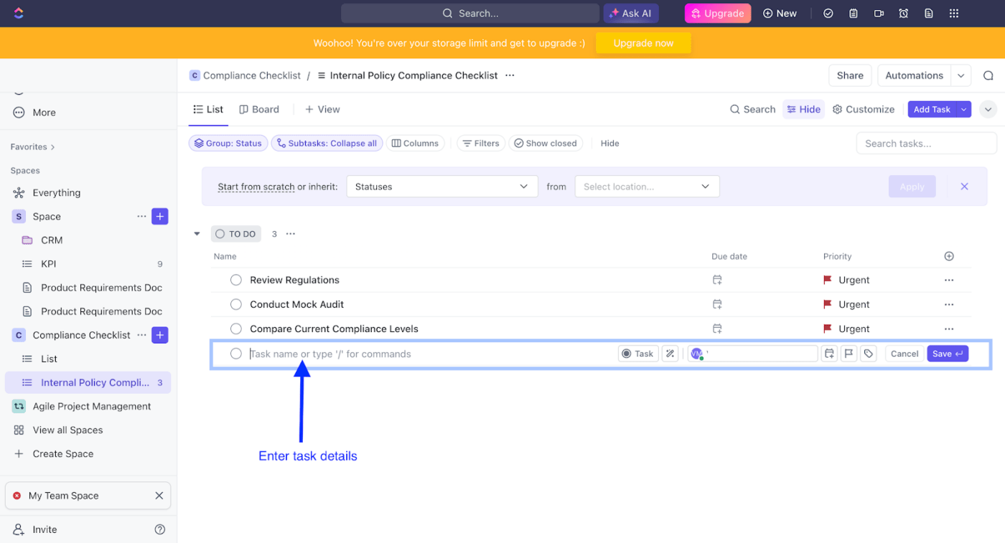The width and height of the screenshot is (1005, 543).
Task: Open the Statuses dropdown
Action: coord(442,186)
